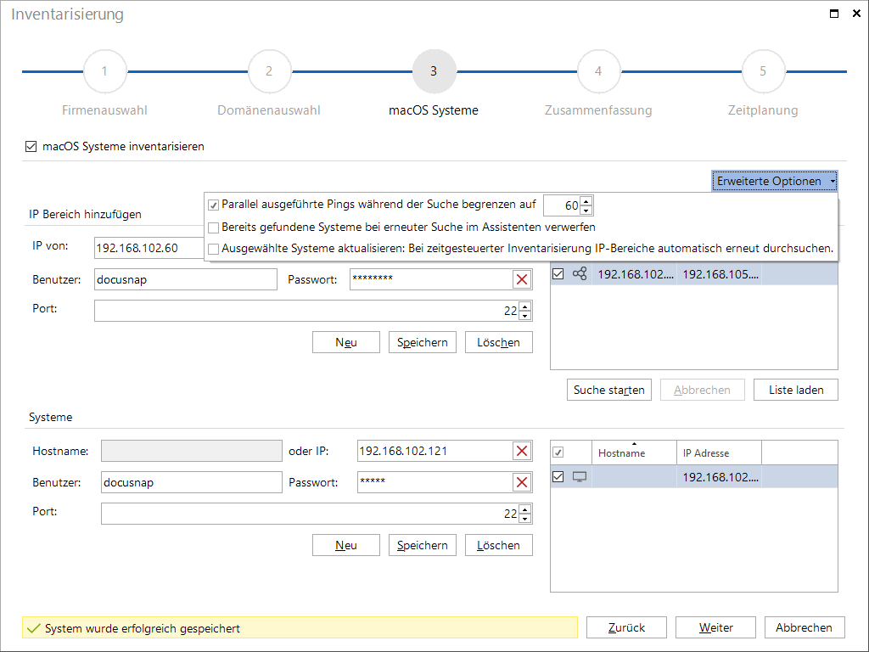Image resolution: width=869 pixels, height=652 pixels.
Task: Focus the Systeme Benutzer input field
Action: [x=191, y=482]
